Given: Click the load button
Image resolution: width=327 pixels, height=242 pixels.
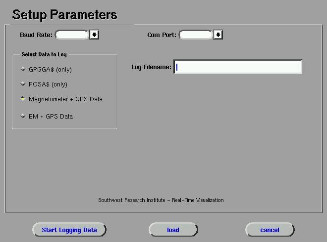Looking at the screenshot, I should 173,230.
